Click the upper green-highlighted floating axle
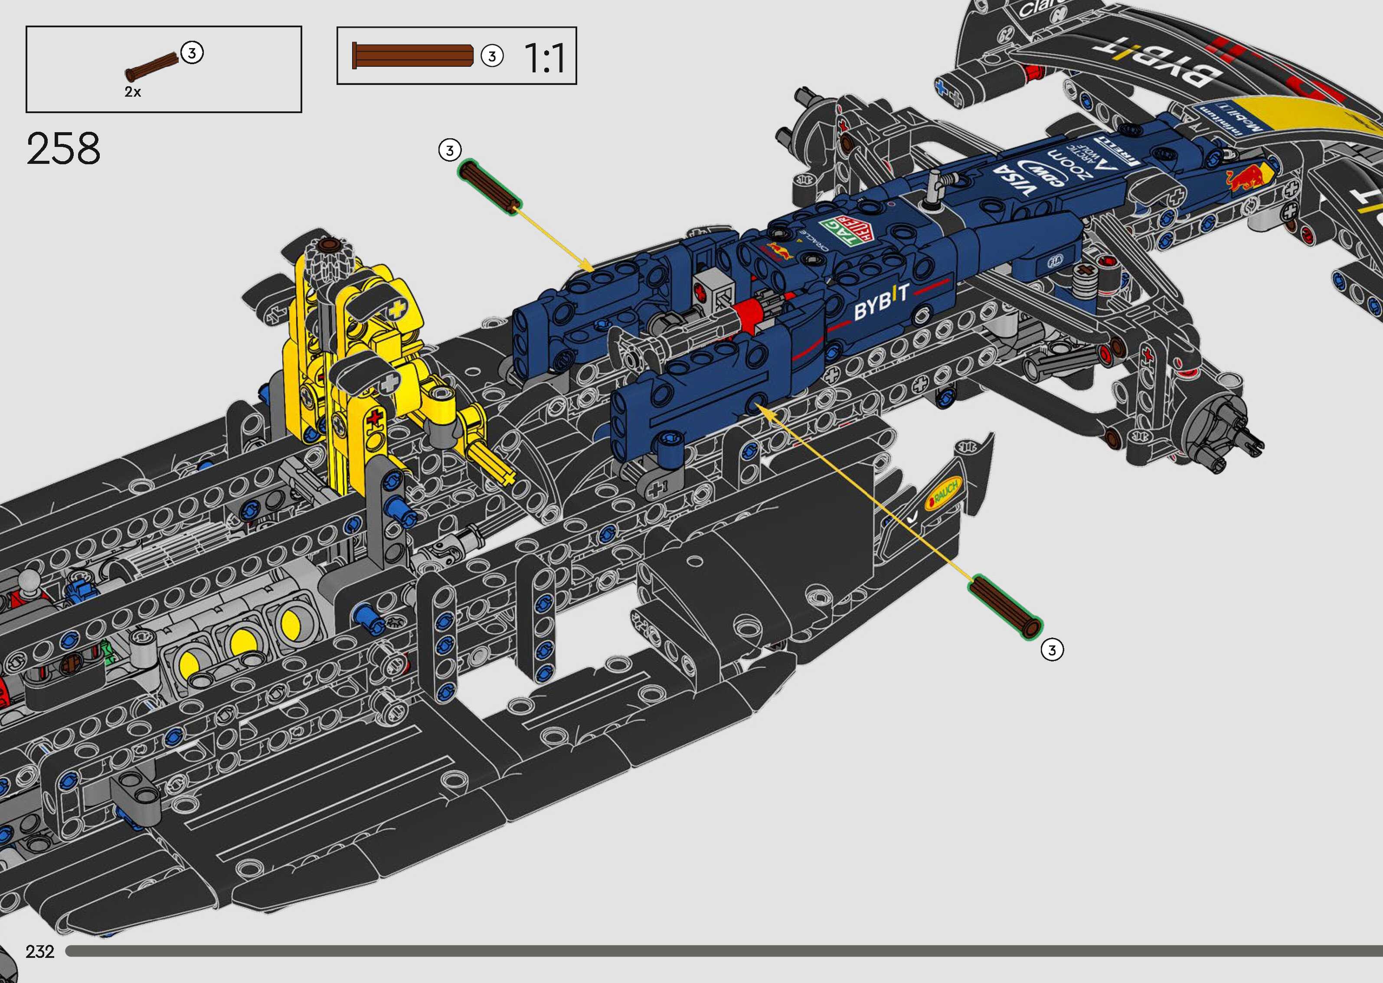1383x983 pixels. (x=489, y=186)
